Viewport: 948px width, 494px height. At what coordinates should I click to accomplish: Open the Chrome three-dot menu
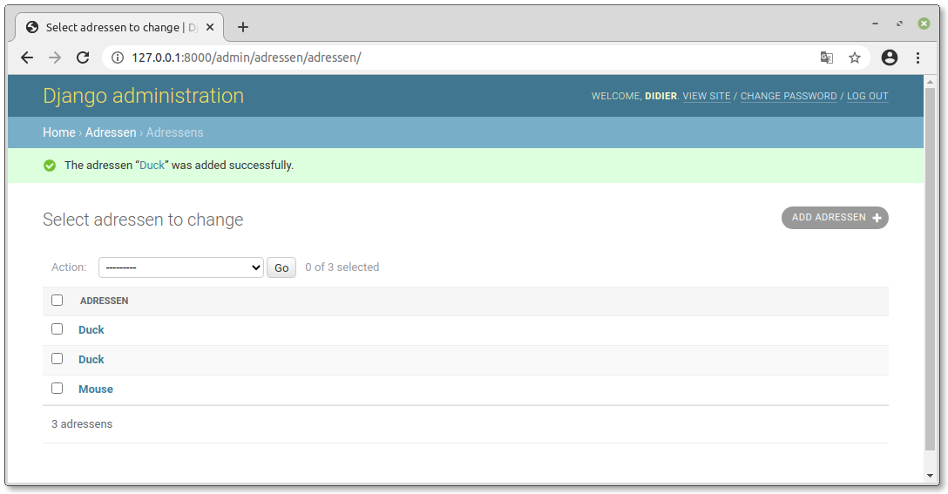(918, 58)
